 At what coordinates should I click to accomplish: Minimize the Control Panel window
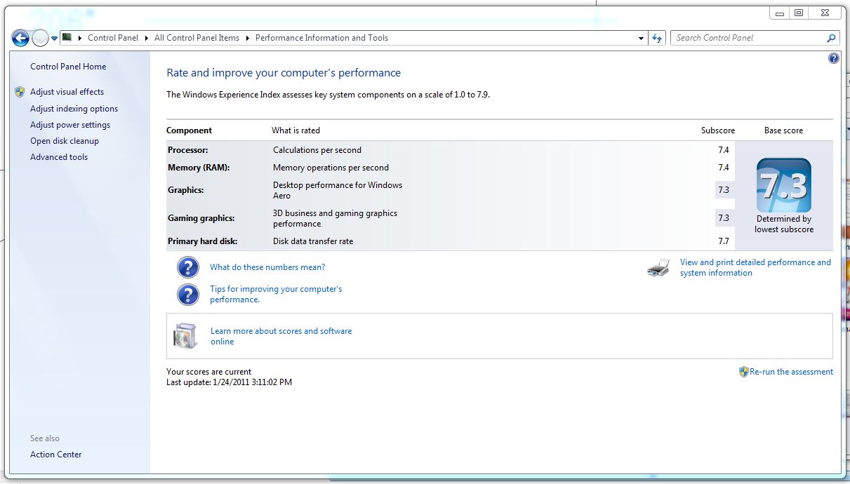(x=779, y=13)
